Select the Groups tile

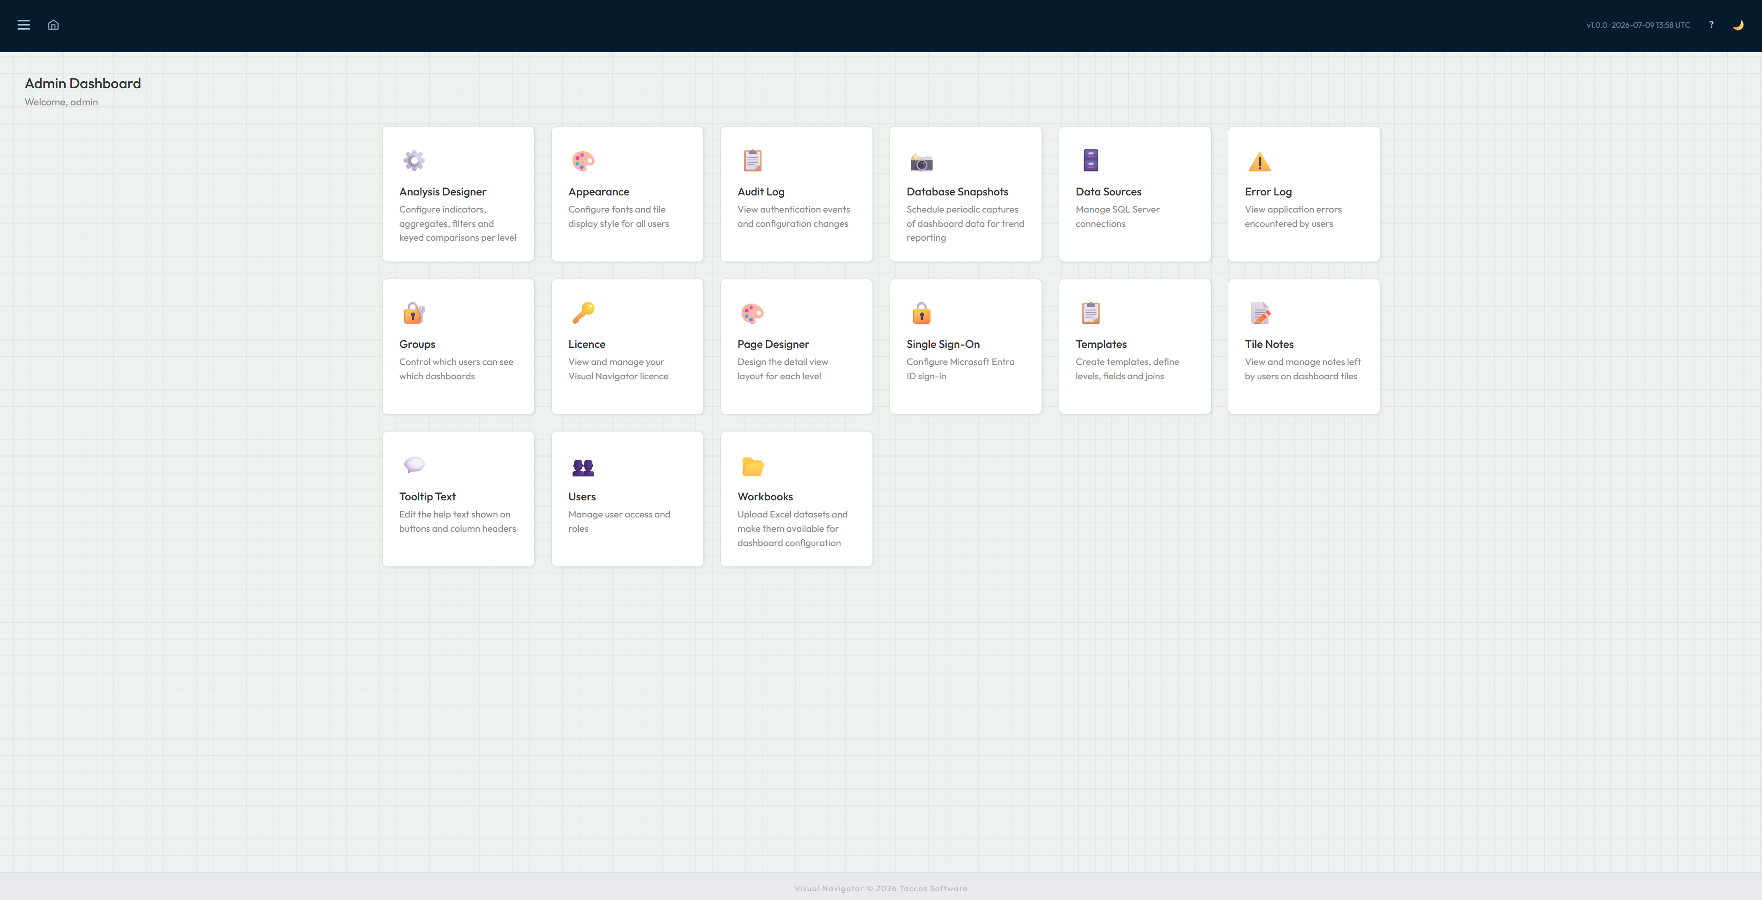pos(458,346)
